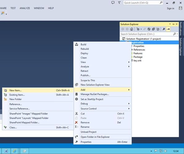
Task: Choose Reference... in the Add submenu
Action: click(38, 104)
